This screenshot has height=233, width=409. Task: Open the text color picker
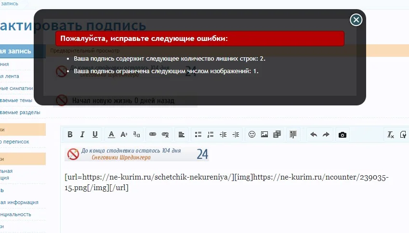coord(111,134)
